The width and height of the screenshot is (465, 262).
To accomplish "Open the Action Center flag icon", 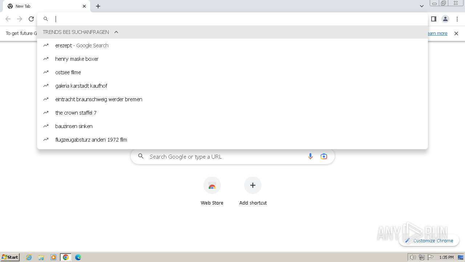I will tap(430, 257).
